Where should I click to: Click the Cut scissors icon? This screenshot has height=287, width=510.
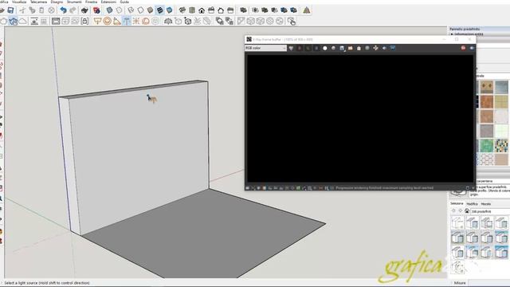coord(22,10)
